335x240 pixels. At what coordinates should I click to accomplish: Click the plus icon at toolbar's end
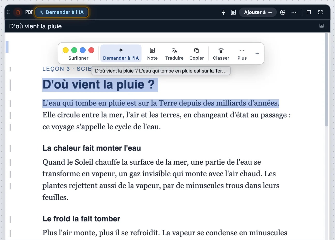[x=257, y=53]
